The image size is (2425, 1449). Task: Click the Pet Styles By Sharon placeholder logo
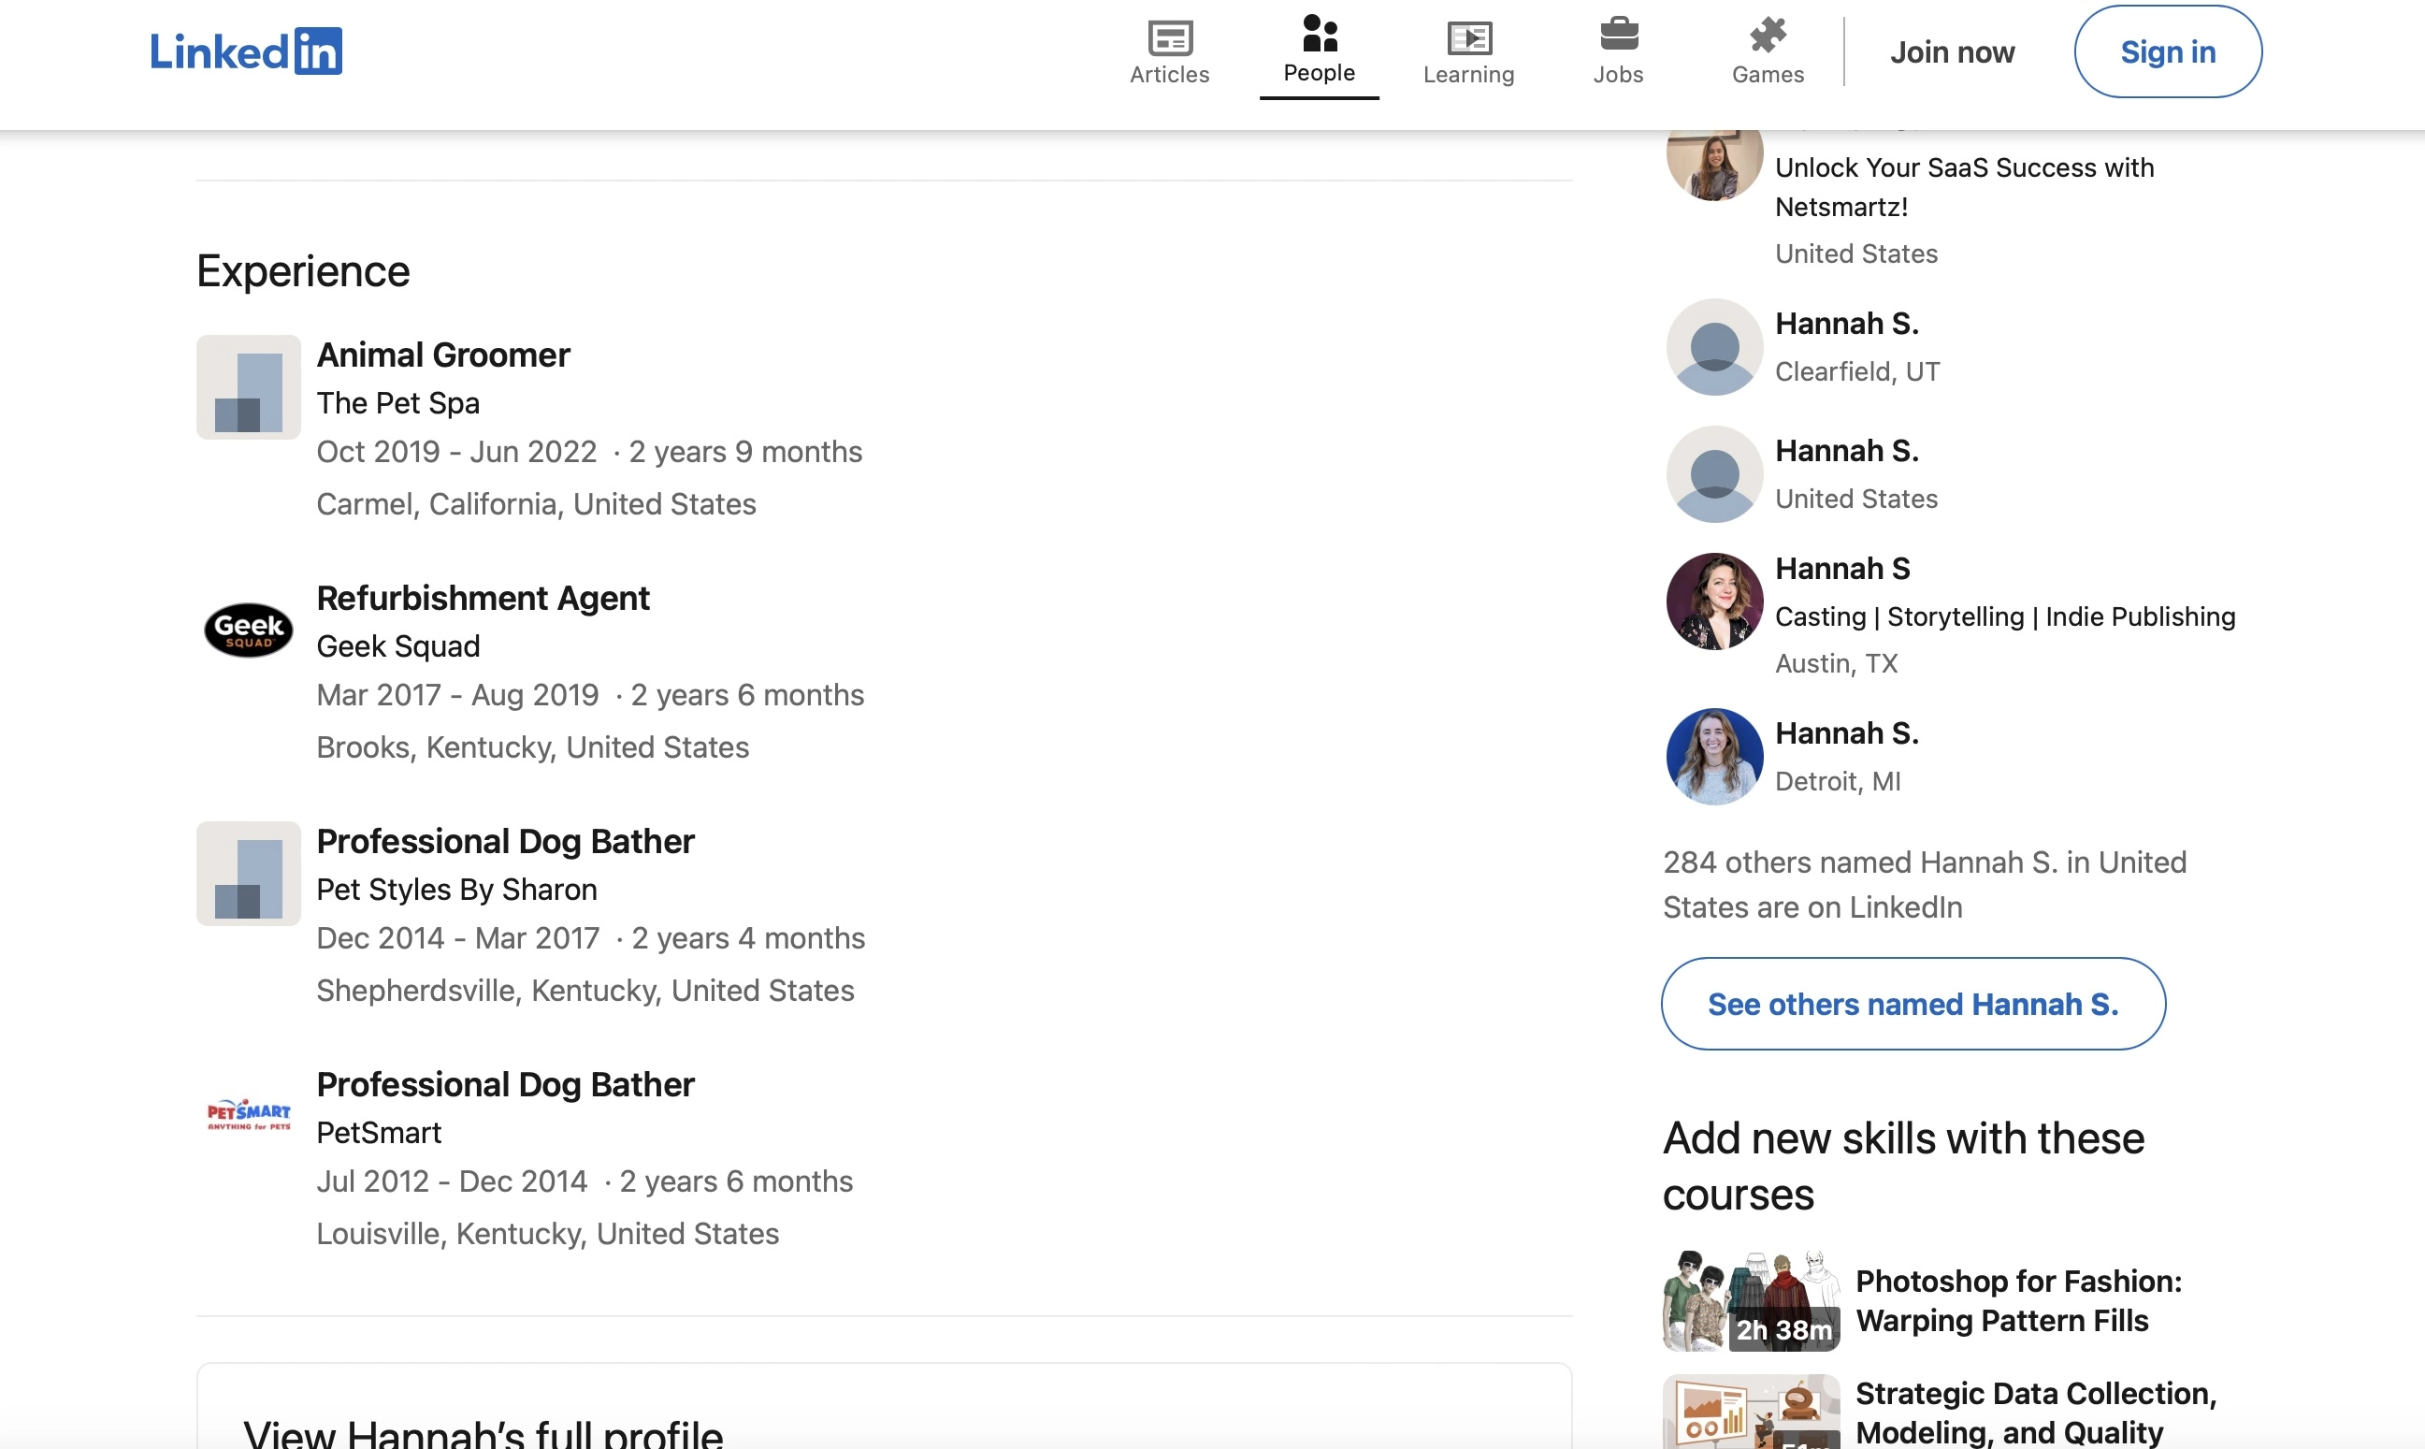coord(249,874)
